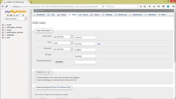Image resolution: width=176 pixels, height=99 pixels.
Task: Show bookmarks list icon
Action: (145, 7)
